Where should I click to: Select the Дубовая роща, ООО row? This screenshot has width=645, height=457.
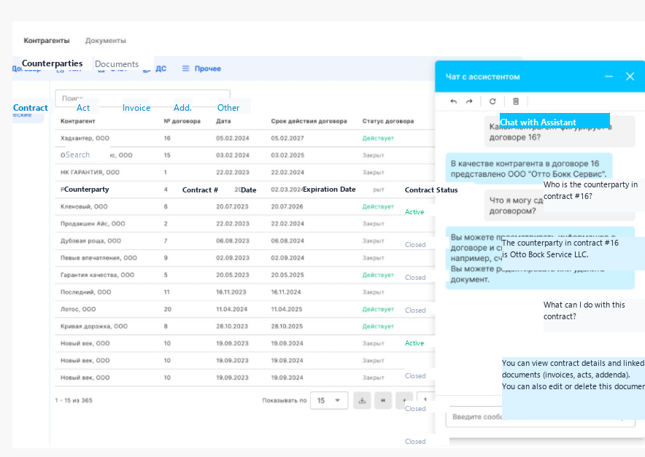[x=245, y=241]
